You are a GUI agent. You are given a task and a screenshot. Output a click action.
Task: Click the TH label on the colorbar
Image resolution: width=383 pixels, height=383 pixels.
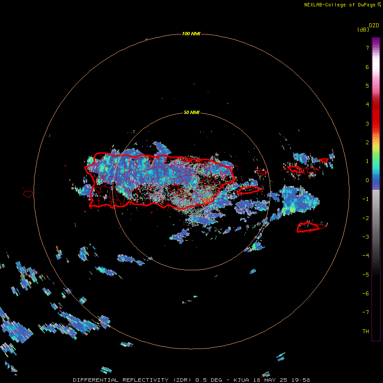coord(366,332)
